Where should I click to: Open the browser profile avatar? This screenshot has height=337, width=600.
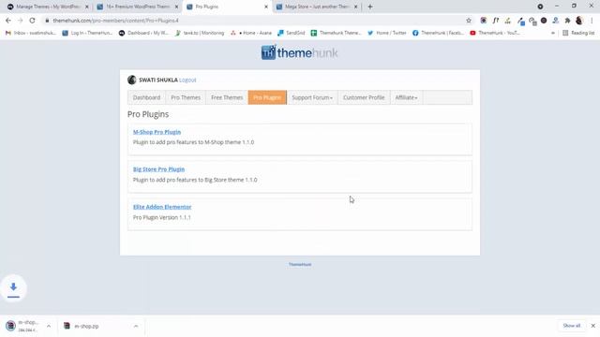coord(579,21)
